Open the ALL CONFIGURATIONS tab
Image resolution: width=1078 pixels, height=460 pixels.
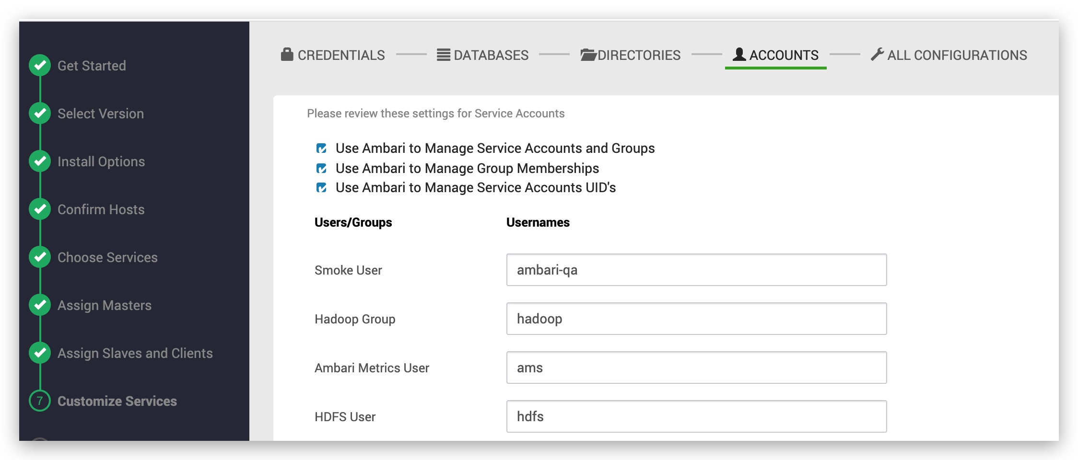point(949,55)
